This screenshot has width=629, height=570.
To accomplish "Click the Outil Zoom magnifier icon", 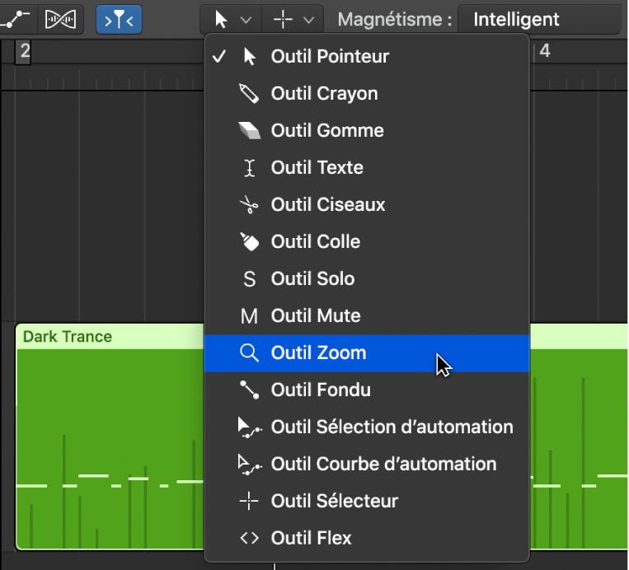I will (x=248, y=353).
